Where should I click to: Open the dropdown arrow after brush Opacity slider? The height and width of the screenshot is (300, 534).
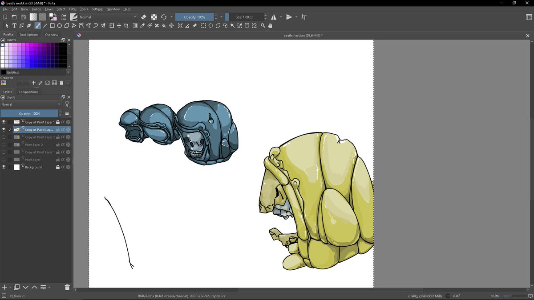point(221,17)
